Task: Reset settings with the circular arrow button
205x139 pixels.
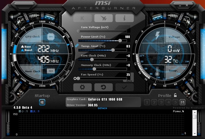Action: (103, 87)
